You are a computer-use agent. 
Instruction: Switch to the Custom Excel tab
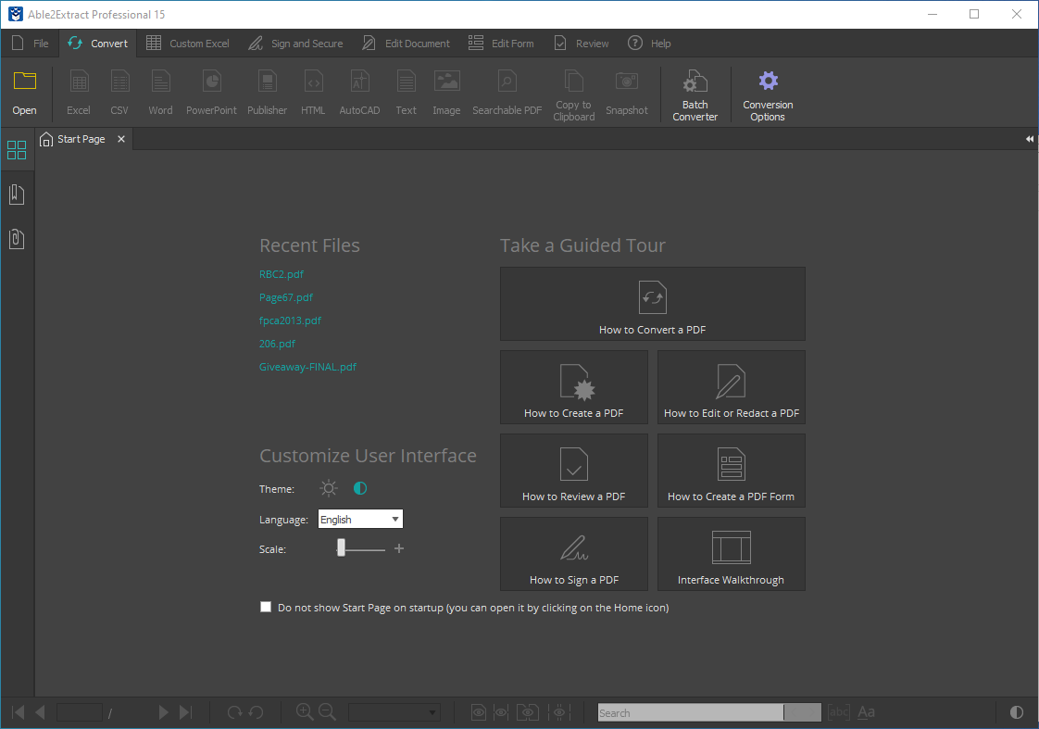187,43
